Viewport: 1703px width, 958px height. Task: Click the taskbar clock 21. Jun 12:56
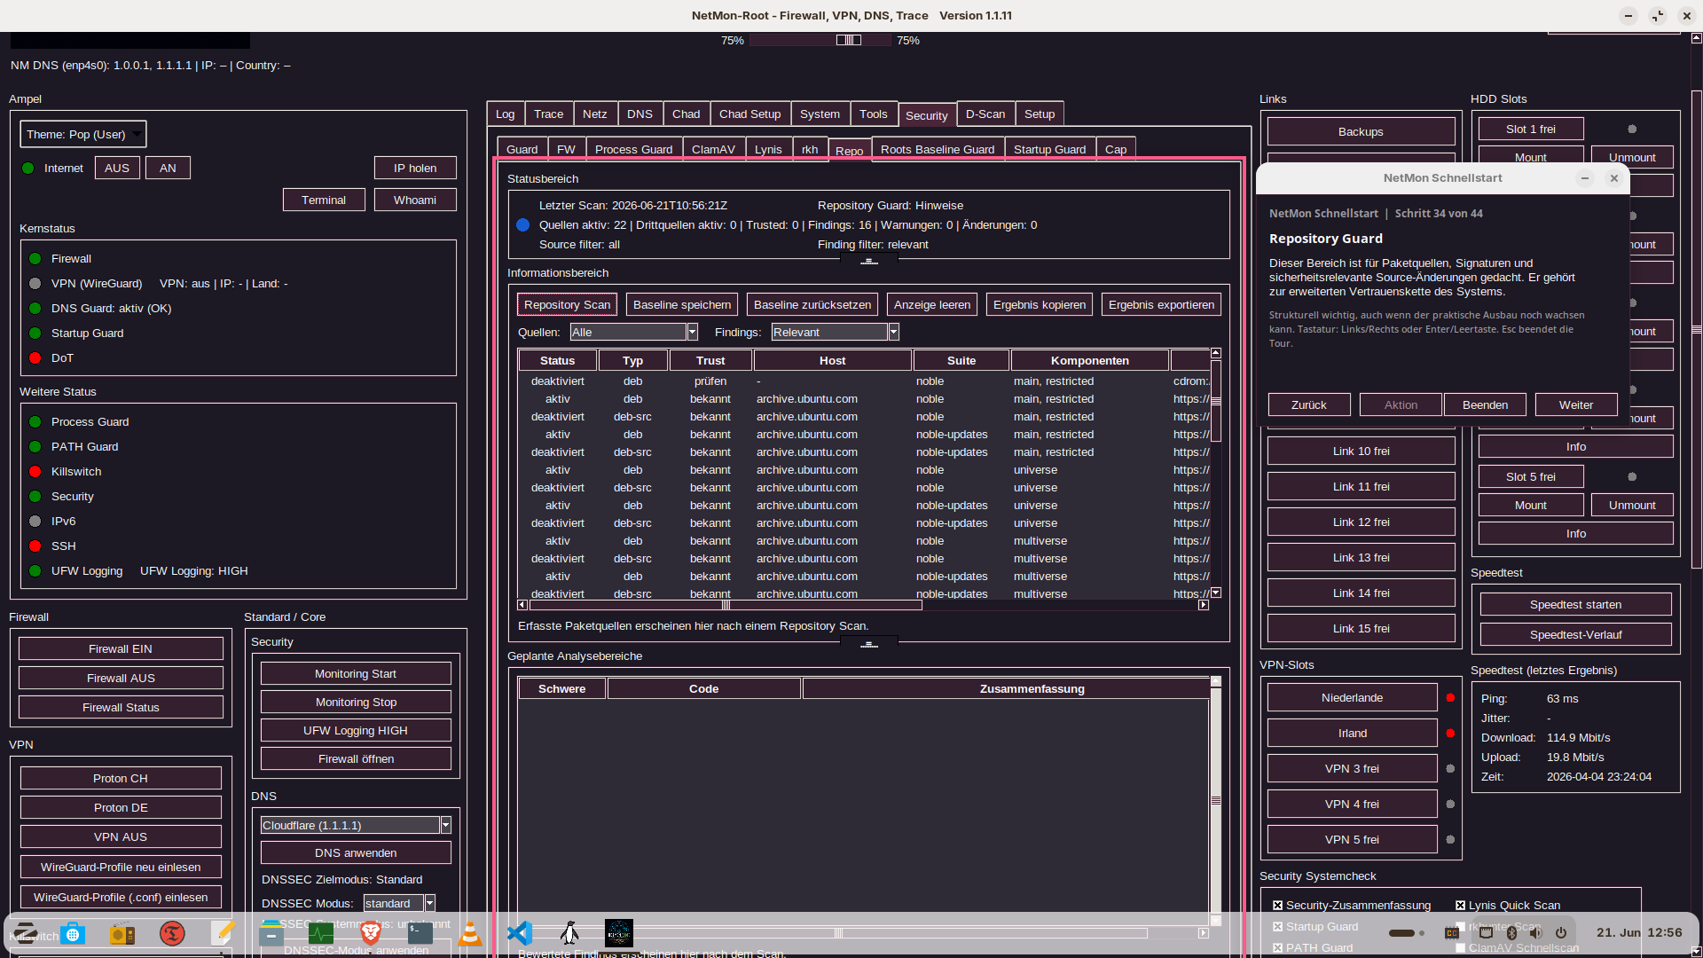1639,933
